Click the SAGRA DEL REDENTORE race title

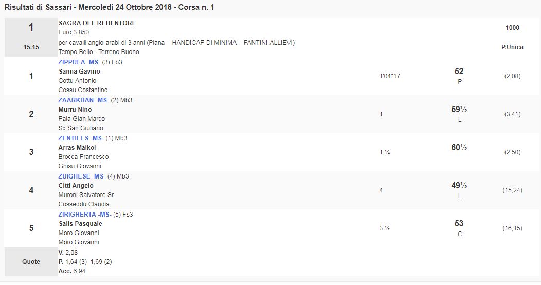point(97,24)
